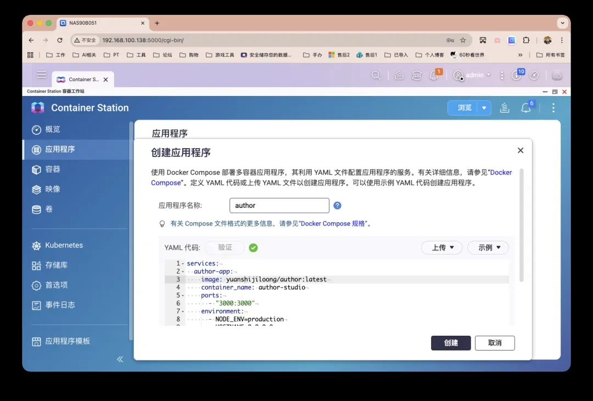Open Kubernetes section in sidebar
The height and width of the screenshot is (401, 593).
[x=64, y=245]
